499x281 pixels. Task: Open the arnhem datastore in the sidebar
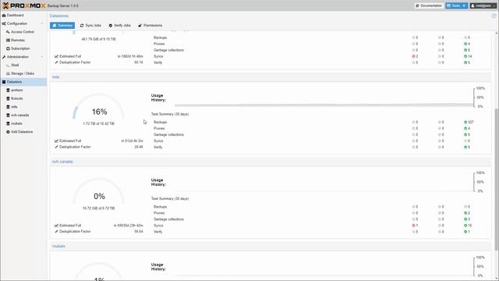(x=16, y=91)
